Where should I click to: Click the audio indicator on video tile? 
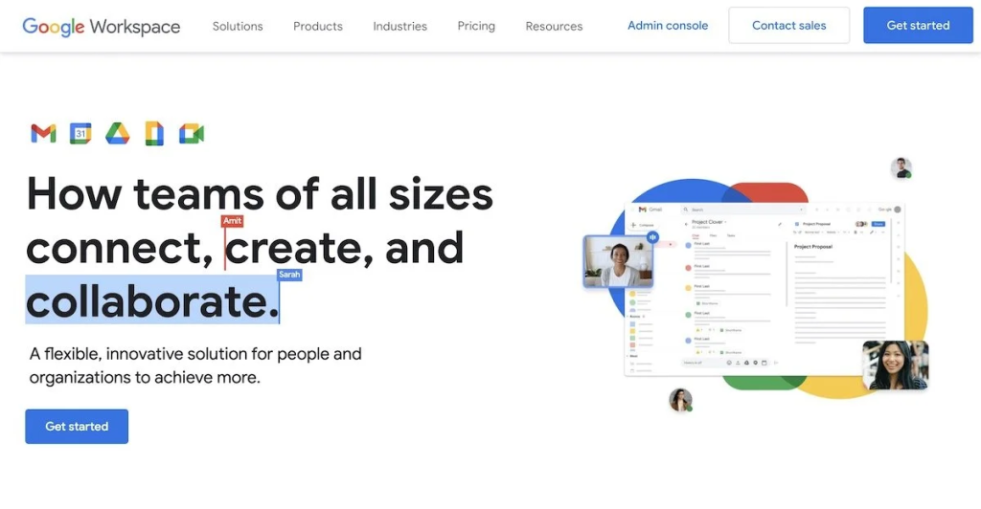point(652,237)
